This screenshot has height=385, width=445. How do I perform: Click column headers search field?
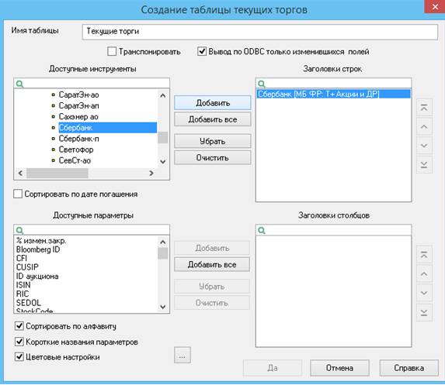[333, 230]
